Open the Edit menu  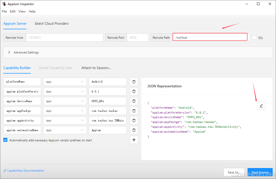[13, 11]
